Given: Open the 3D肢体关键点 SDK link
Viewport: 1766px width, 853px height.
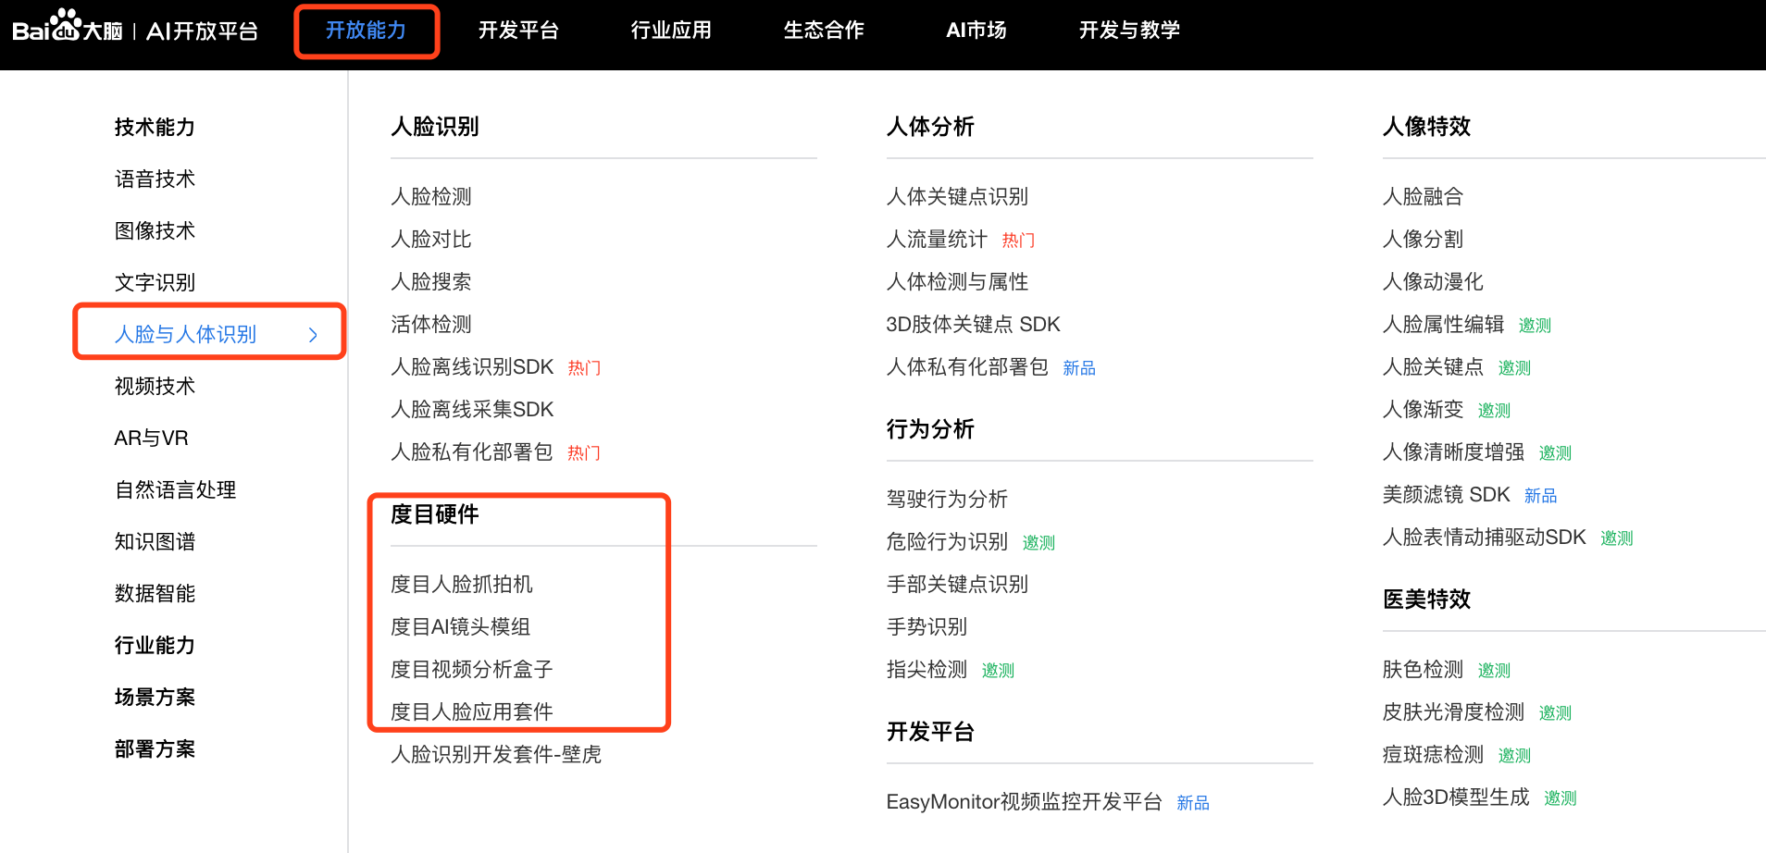Looking at the screenshot, I should (x=973, y=324).
